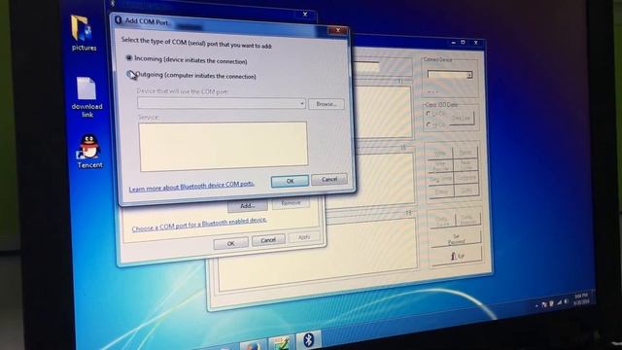Open the Bluetooth app on the taskbar
The width and height of the screenshot is (622, 350).
tap(309, 340)
